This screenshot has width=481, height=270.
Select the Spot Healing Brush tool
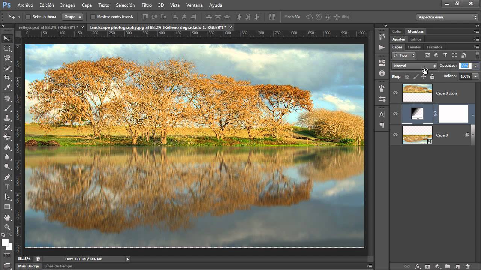pos(7,98)
